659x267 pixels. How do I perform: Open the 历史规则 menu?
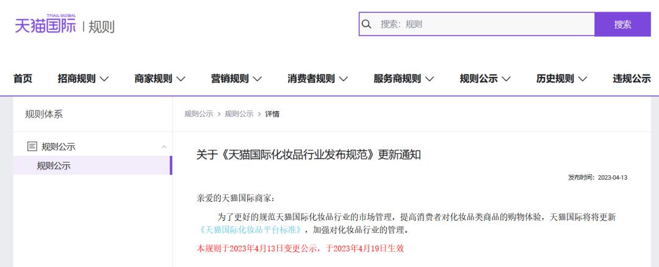point(562,78)
